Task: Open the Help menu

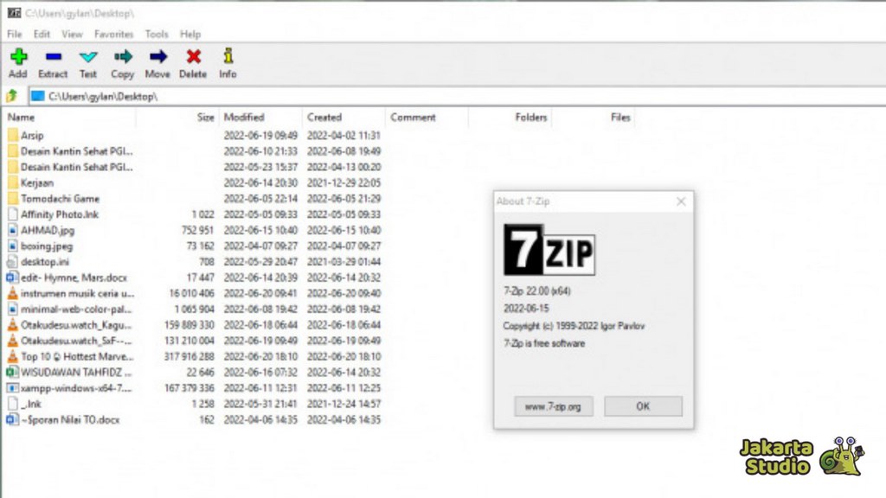Action: click(190, 35)
